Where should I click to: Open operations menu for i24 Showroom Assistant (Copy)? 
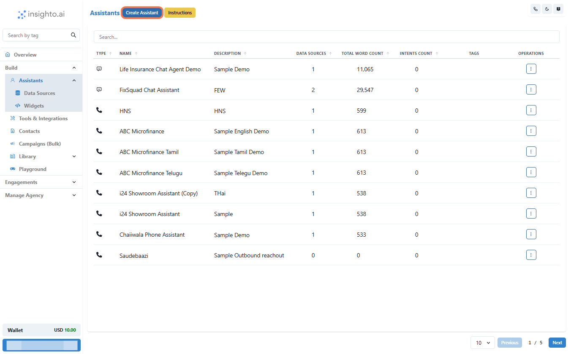click(x=531, y=193)
